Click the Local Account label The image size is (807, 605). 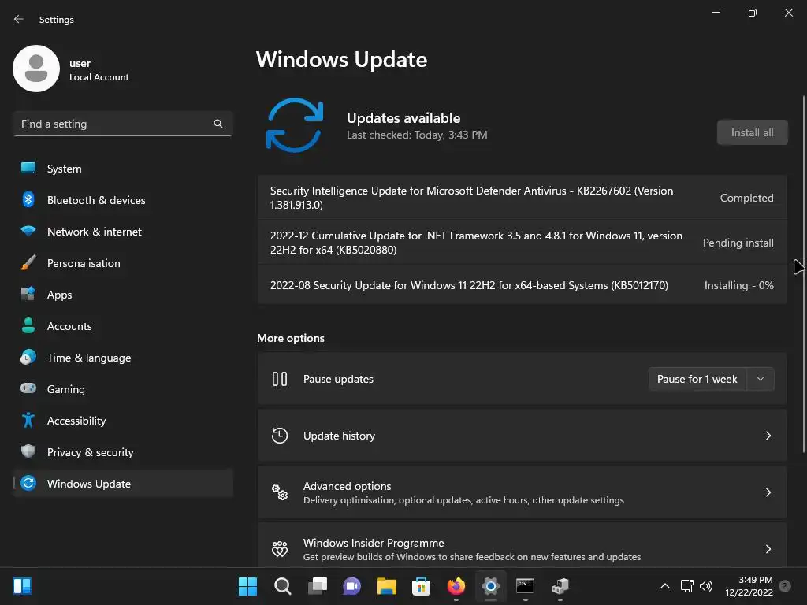[99, 77]
